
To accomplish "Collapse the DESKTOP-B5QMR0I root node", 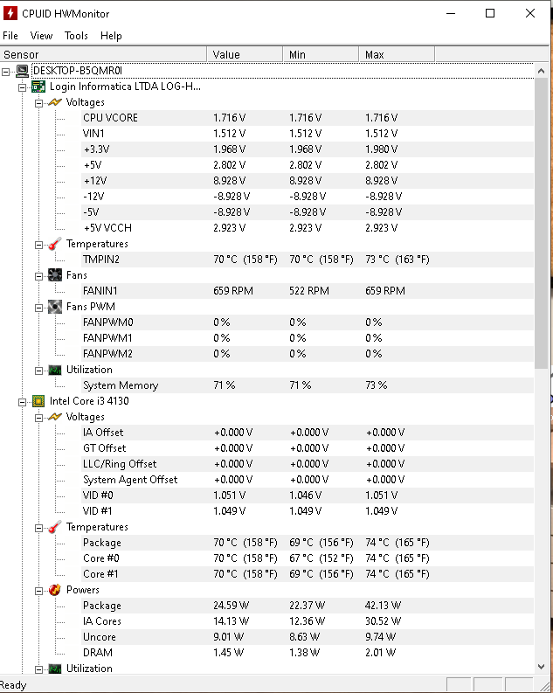I will tap(6, 72).
